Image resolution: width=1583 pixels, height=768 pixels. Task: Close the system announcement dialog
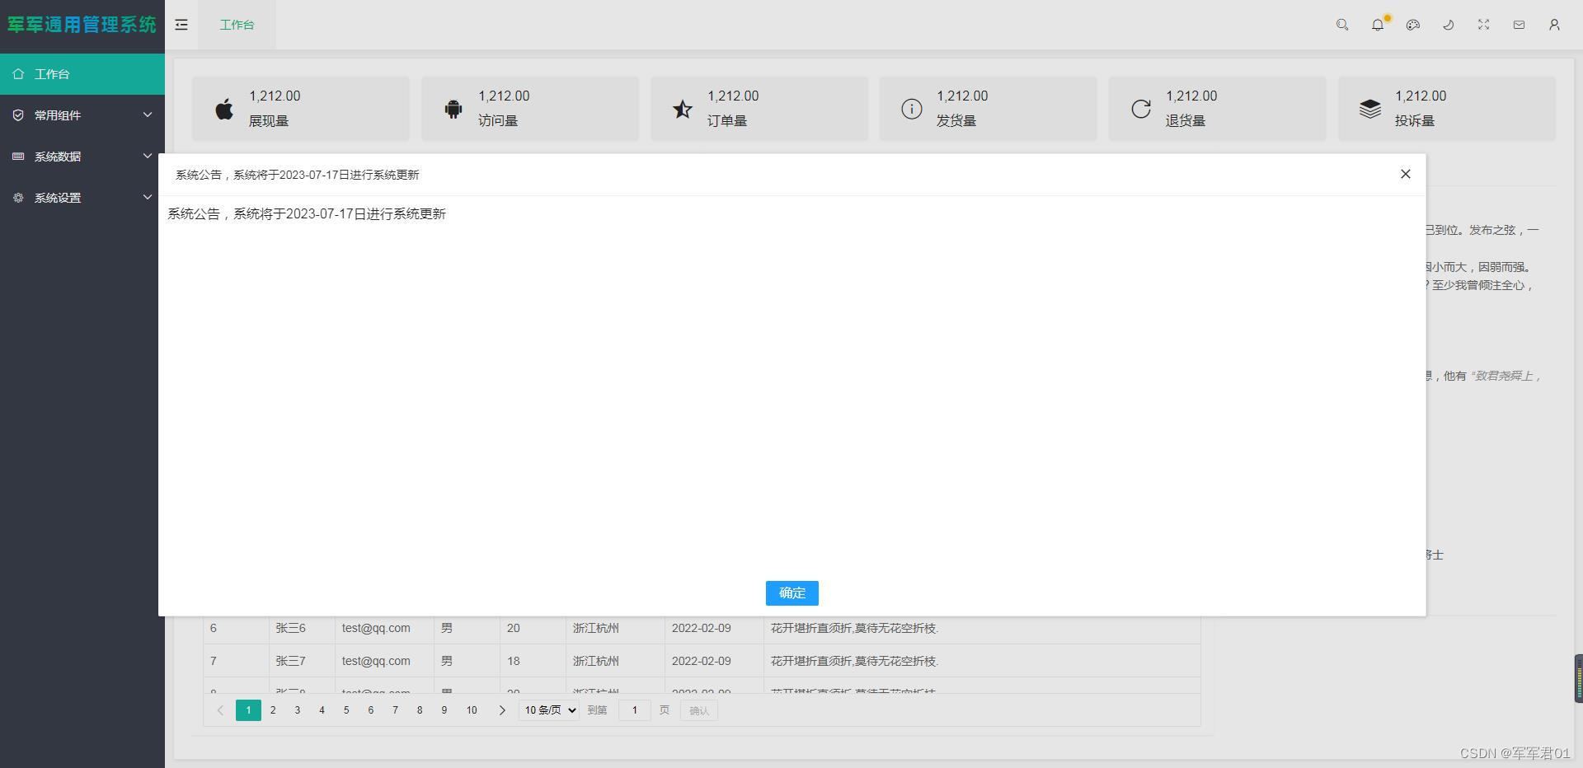click(1406, 174)
